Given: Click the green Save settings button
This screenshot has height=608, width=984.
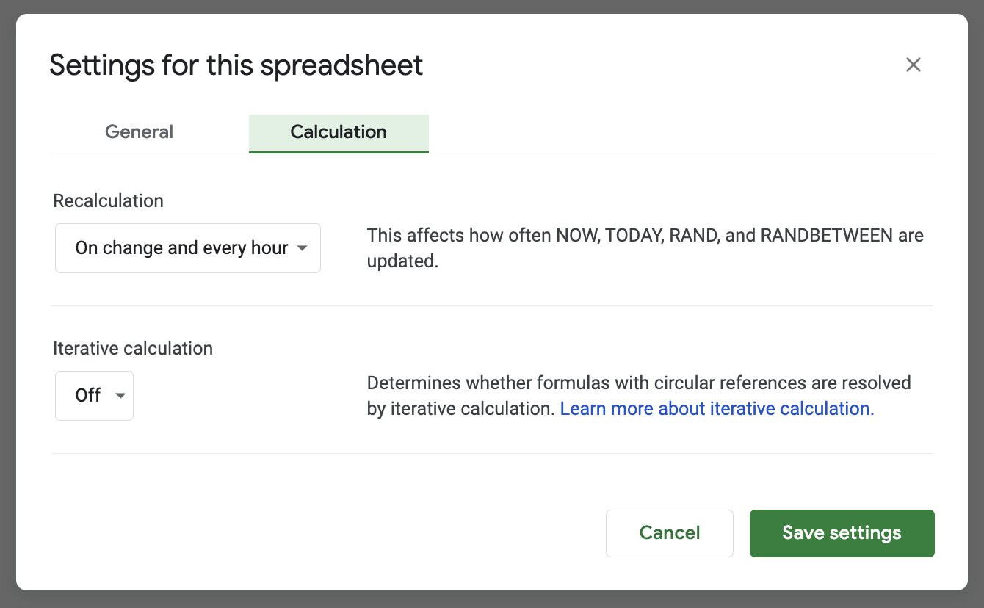Looking at the screenshot, I should pyautogui.click(x=842, y=533).
